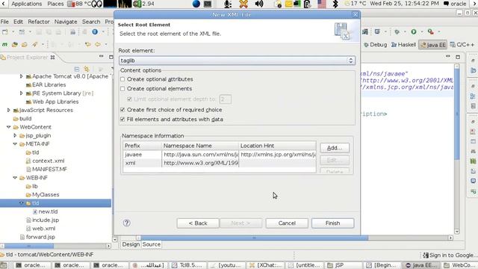Open the Applications menu in top panel
Image resolution: width=478 pixels, height=269 pixels.
point(27,4)
